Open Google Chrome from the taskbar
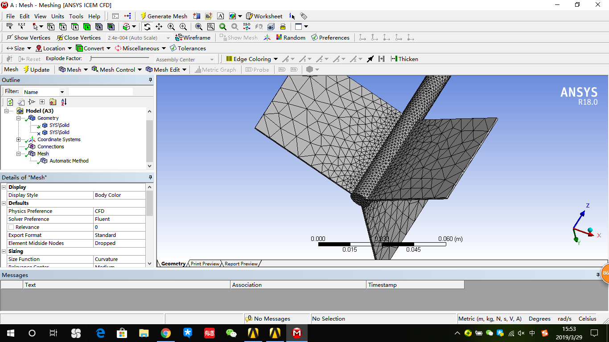The width and height of the screenshot is (609, 342). pyautogui.click(x=166, y=333)
